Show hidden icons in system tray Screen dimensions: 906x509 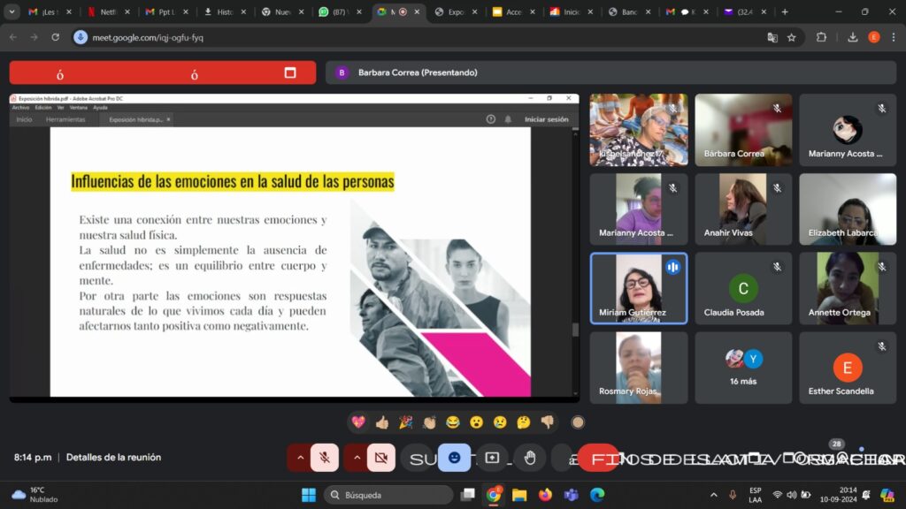point(714,495)
